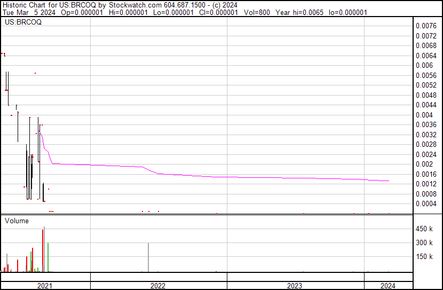Viewport: 443px width, 290px height.
Task: Click the Volume panel label
Action: 17,221
